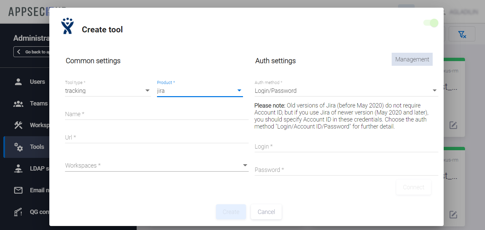The width and height of the screenshot is (485, 230).
Task: Toggle the tool enabled switch
Action: 431,23
